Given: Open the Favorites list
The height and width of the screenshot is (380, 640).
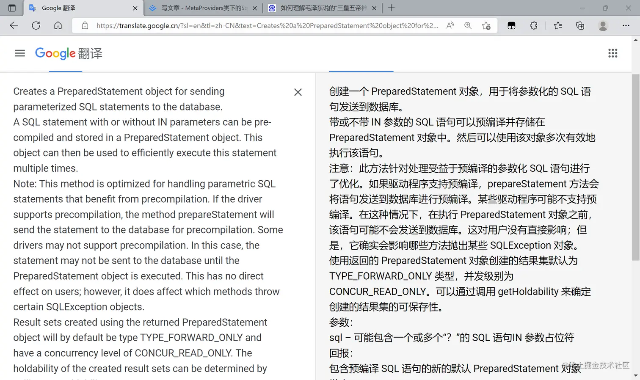Looking at the screenshot, I should [558, 25].
